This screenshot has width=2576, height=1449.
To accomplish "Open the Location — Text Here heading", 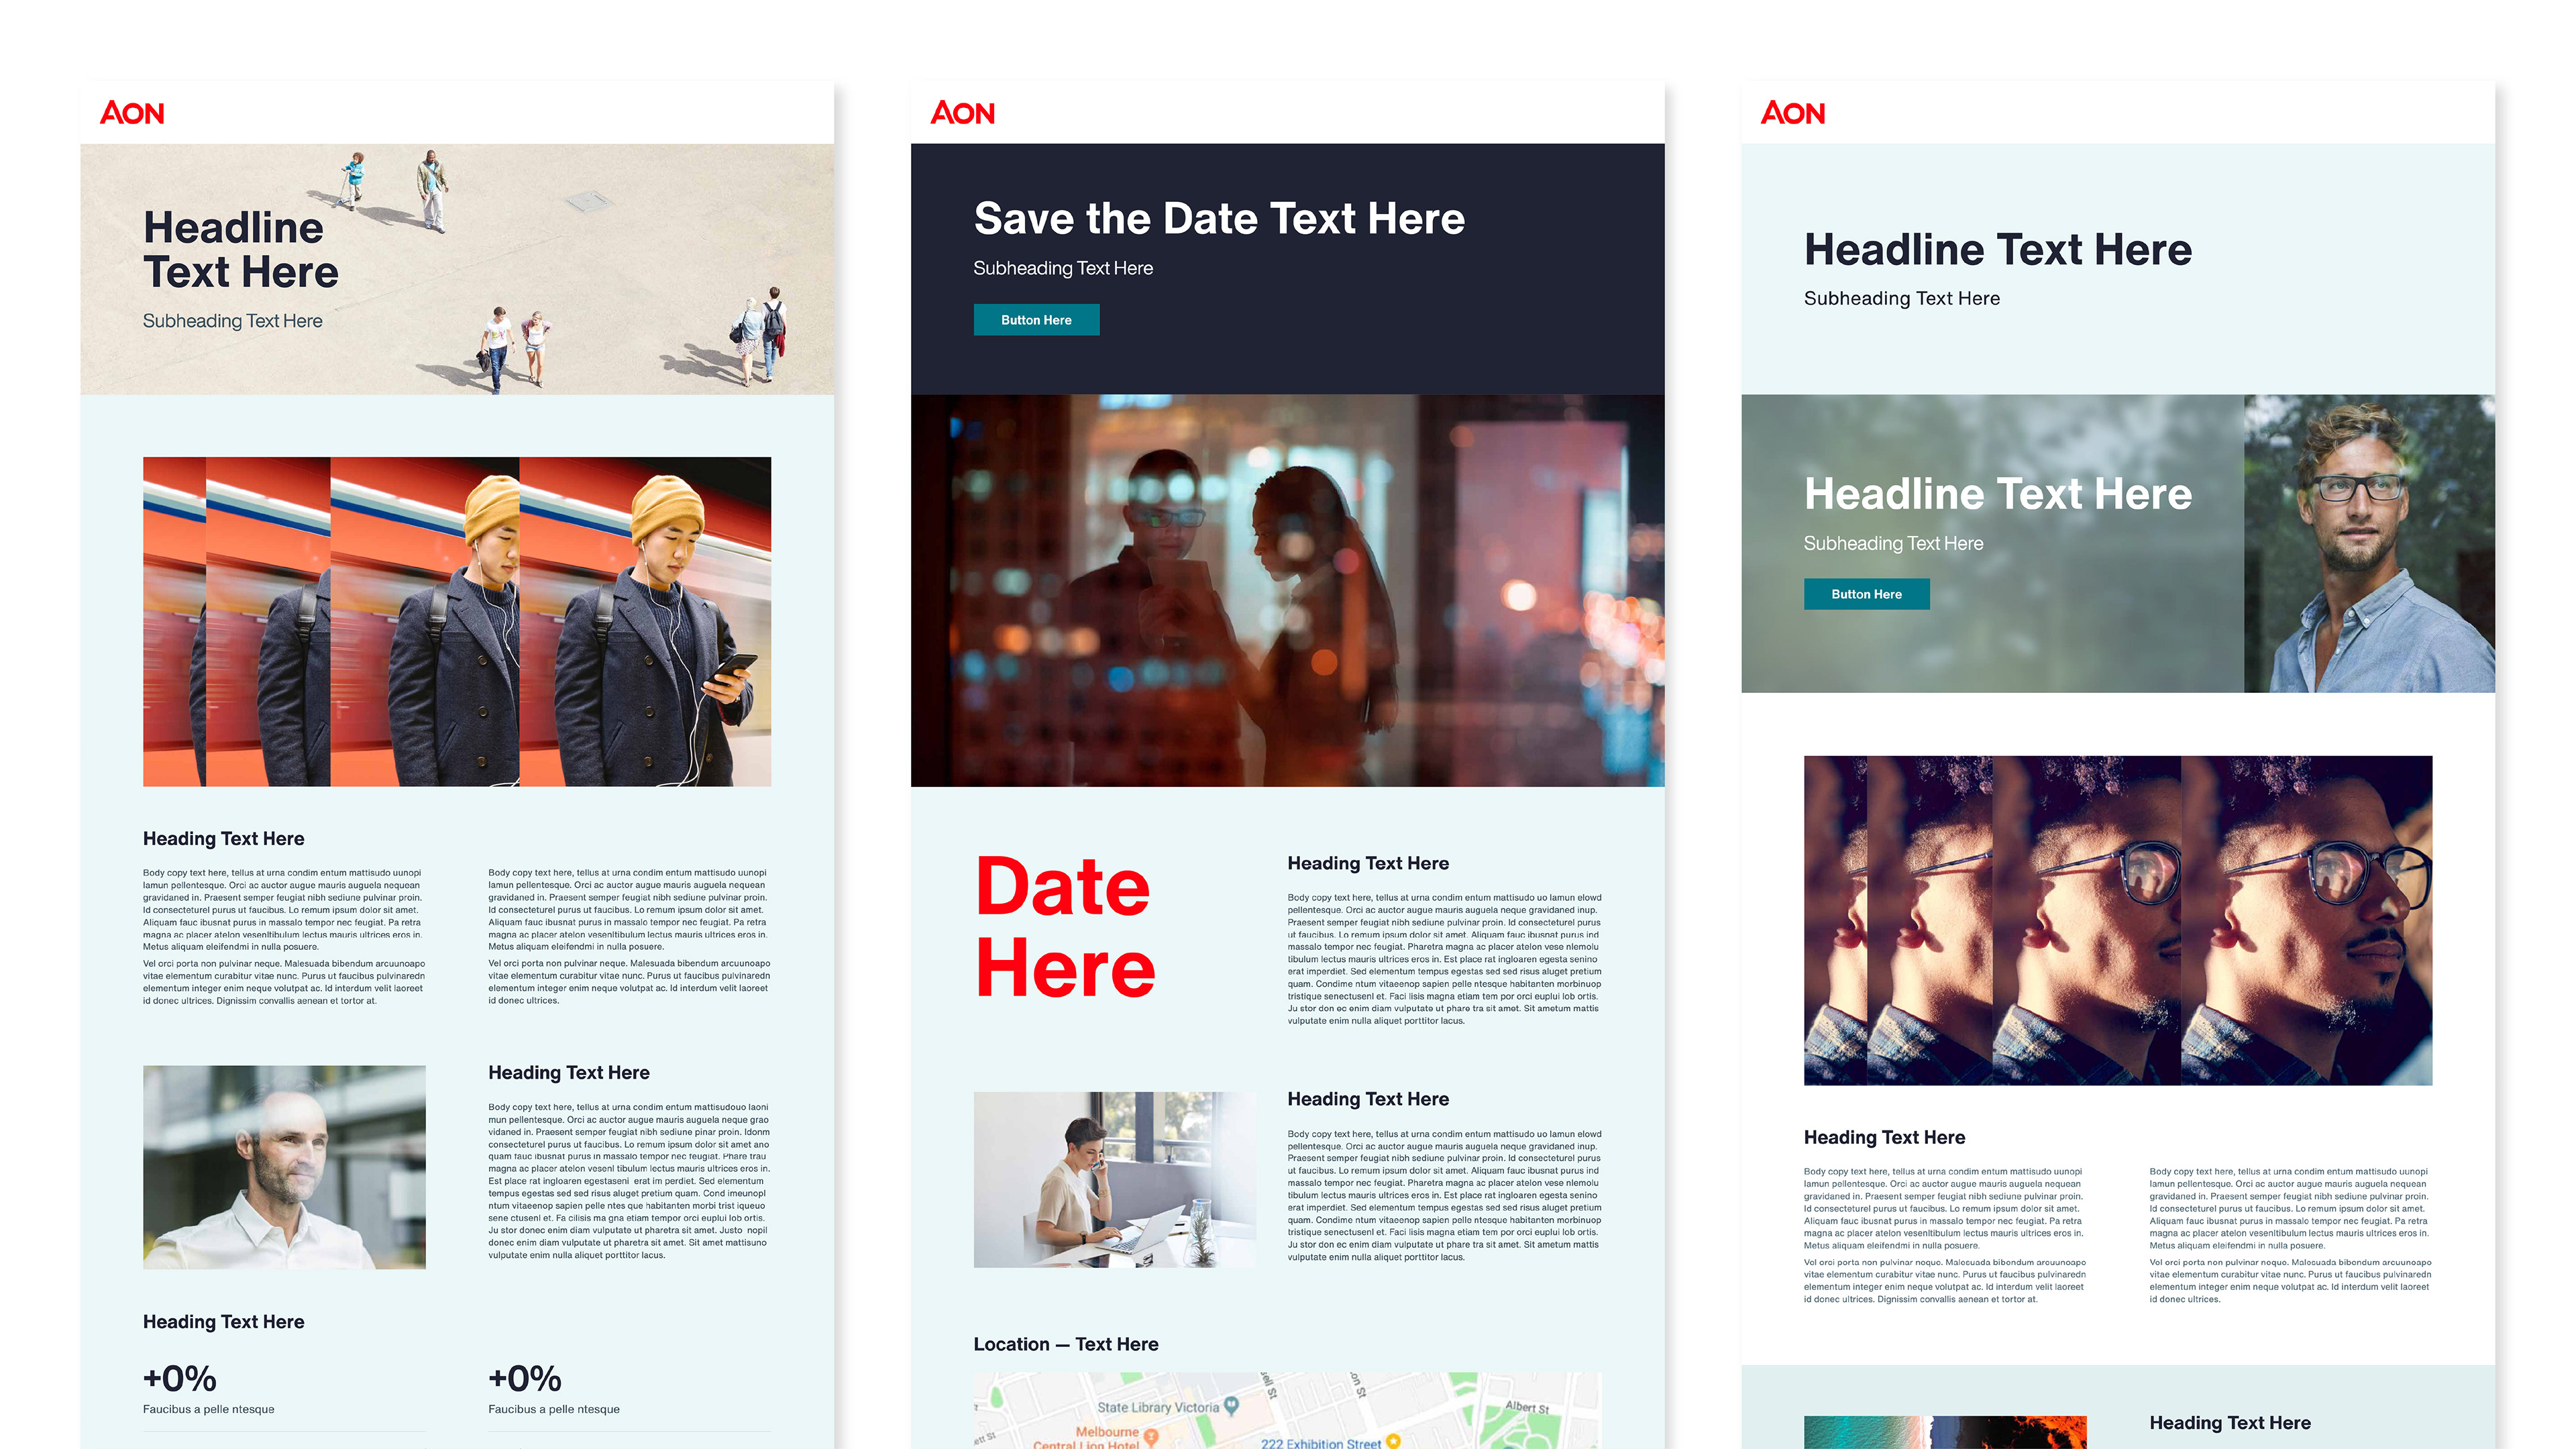I will click(x=1065, y=1344).
